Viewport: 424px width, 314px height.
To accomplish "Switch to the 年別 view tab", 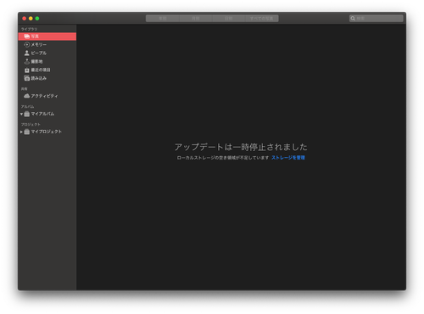I will point(163,19).
